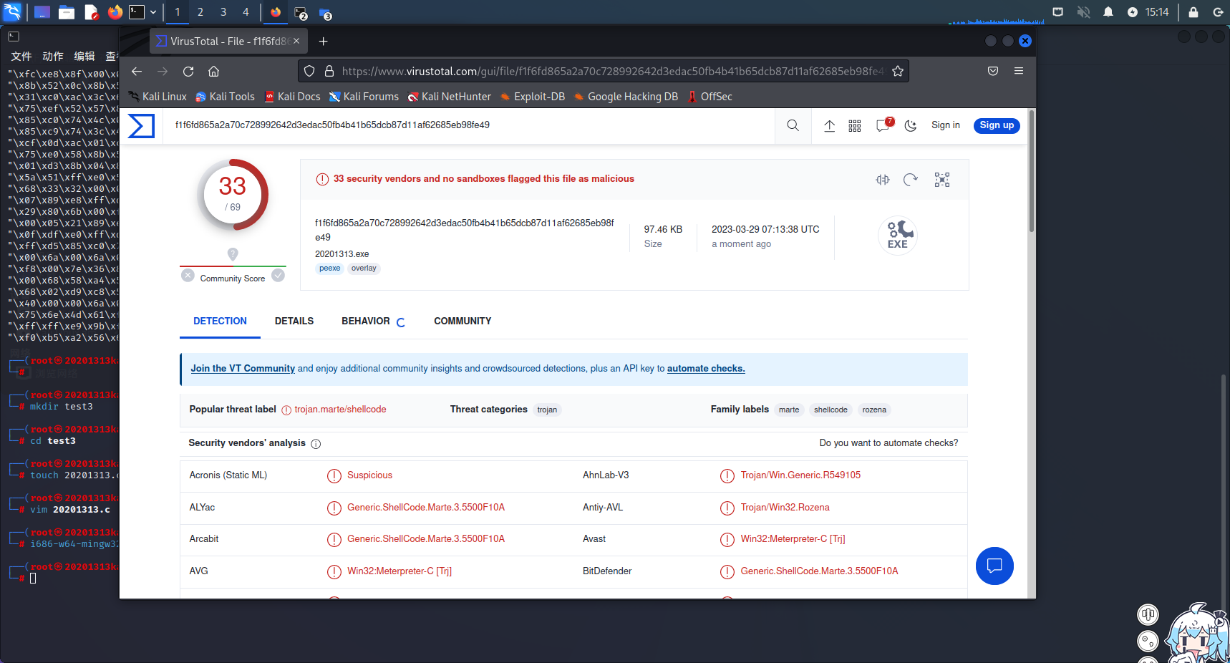Vote the file as harmless with the checkmark
The image size is (1230, 663).
[x=279, y=276]
